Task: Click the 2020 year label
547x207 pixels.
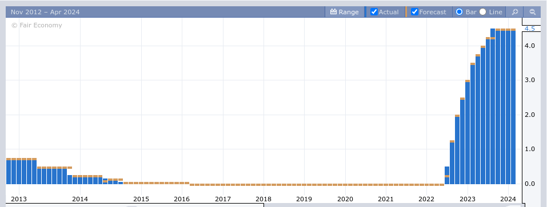Action: 345,199
